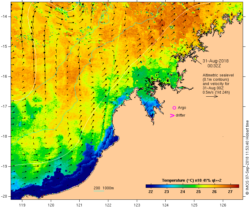251x208 pixels.
Task: Click the latitude axis label -15
Action: (x=4, y=46)
